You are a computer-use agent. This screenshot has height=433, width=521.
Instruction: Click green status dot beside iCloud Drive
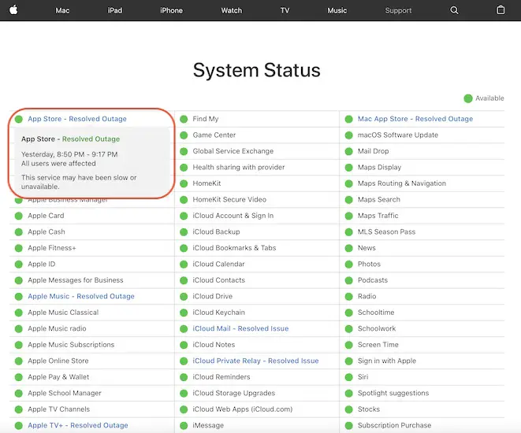pyautogui.click(x=184, y=297)
